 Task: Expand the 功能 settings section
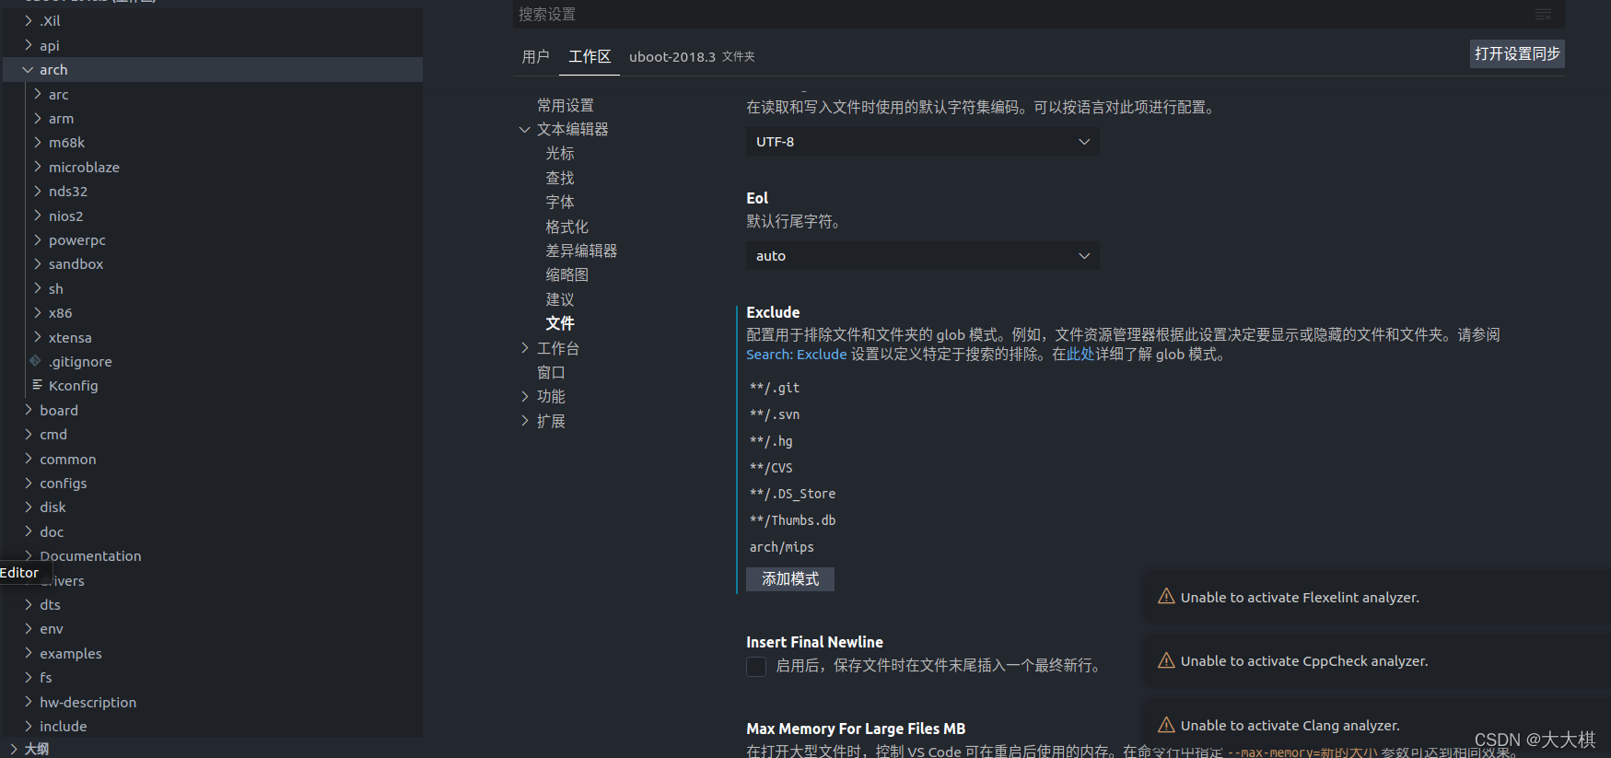525,396
